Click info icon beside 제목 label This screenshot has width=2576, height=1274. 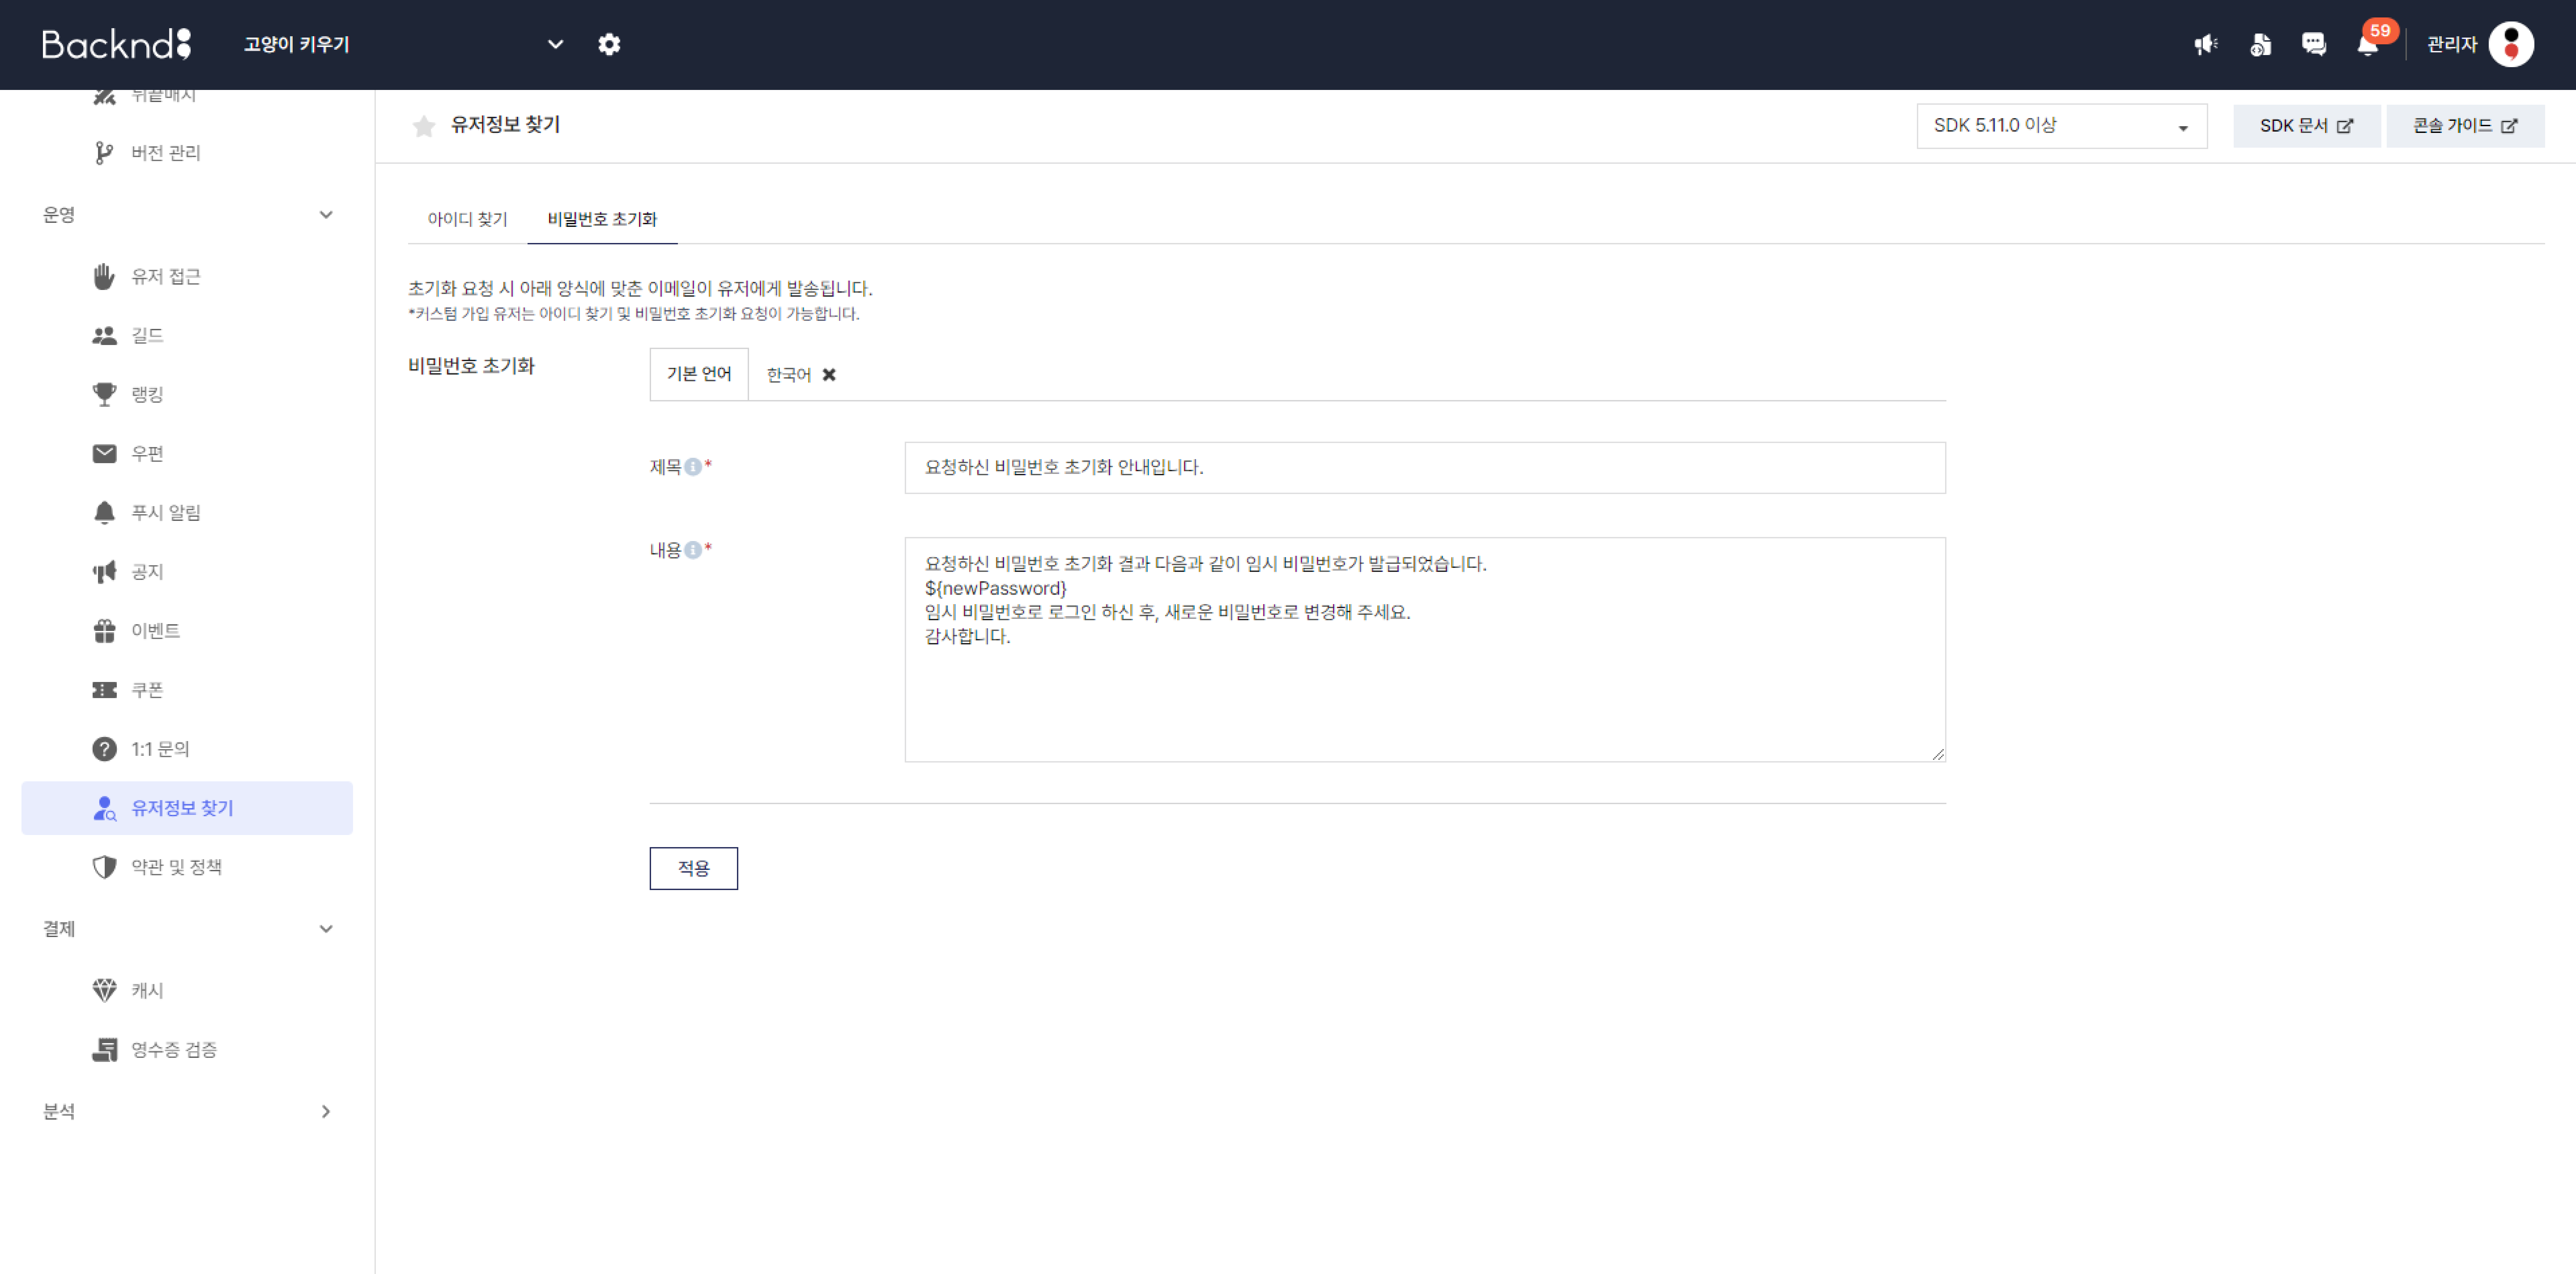[x=693, y=467]
